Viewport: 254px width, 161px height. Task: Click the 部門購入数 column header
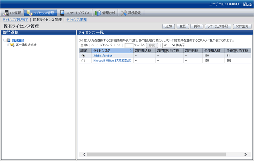click(x=144, y=51)
